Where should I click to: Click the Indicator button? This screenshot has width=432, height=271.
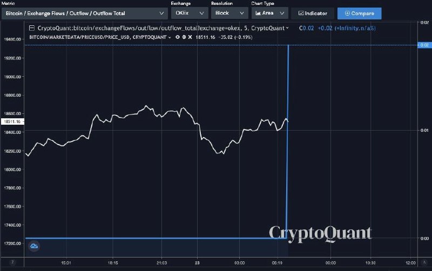click(x=313, y=13)
